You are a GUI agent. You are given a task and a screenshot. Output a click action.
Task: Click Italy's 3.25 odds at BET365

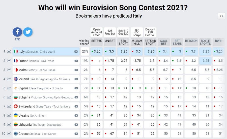click(96, 52)
